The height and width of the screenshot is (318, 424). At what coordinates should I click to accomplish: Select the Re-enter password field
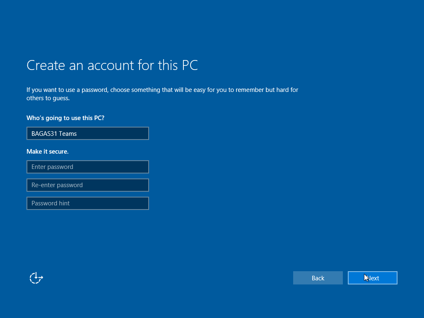pyautogui.click(x=88, y=185)
